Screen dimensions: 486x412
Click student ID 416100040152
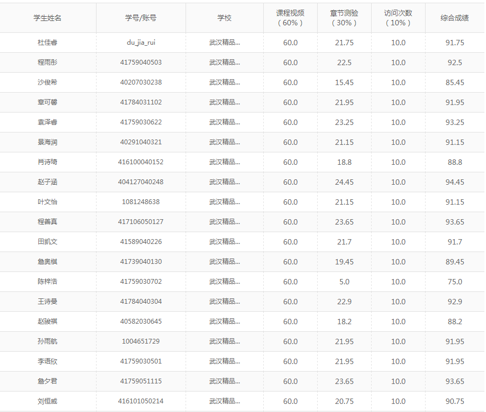click(x=141, y=162)
